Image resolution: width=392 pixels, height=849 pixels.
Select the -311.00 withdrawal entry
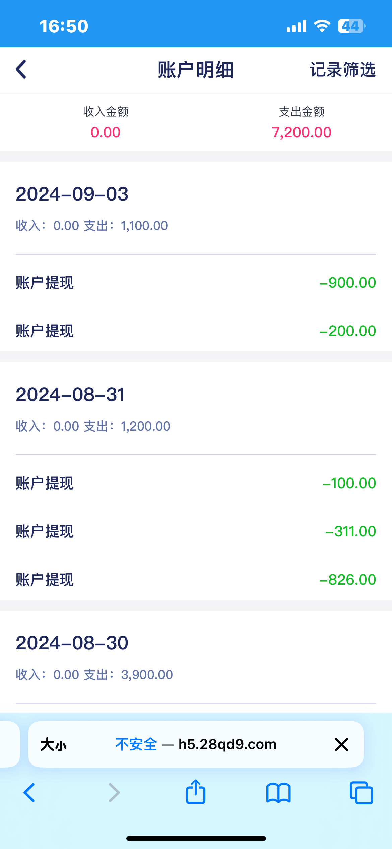[x=196, y=531]
